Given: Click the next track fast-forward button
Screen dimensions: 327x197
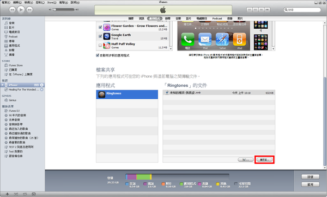Looking at the screenshot, I should [x=29, y=10].
